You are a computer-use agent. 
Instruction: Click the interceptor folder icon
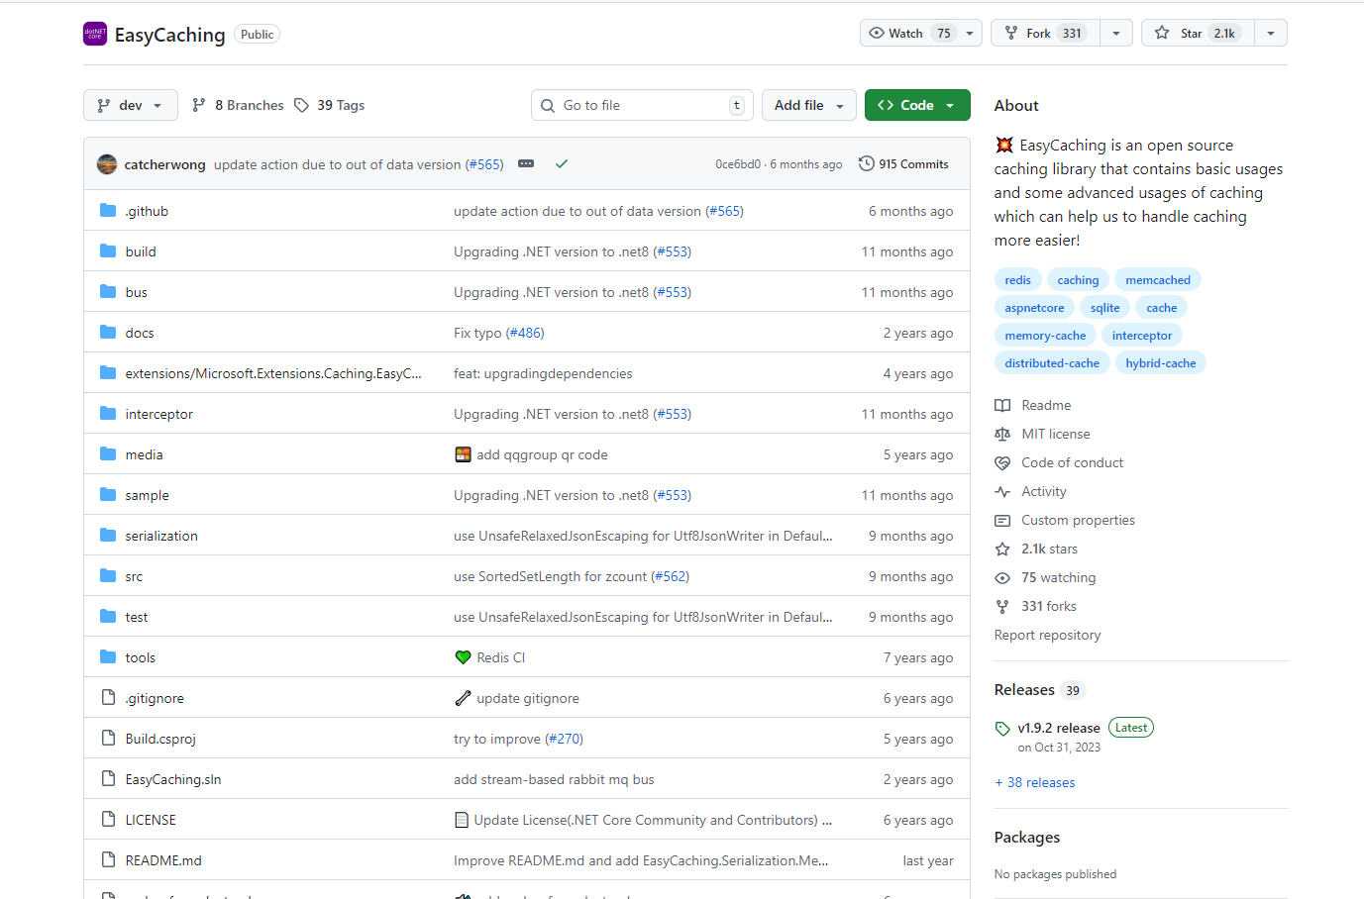(108, 414)
